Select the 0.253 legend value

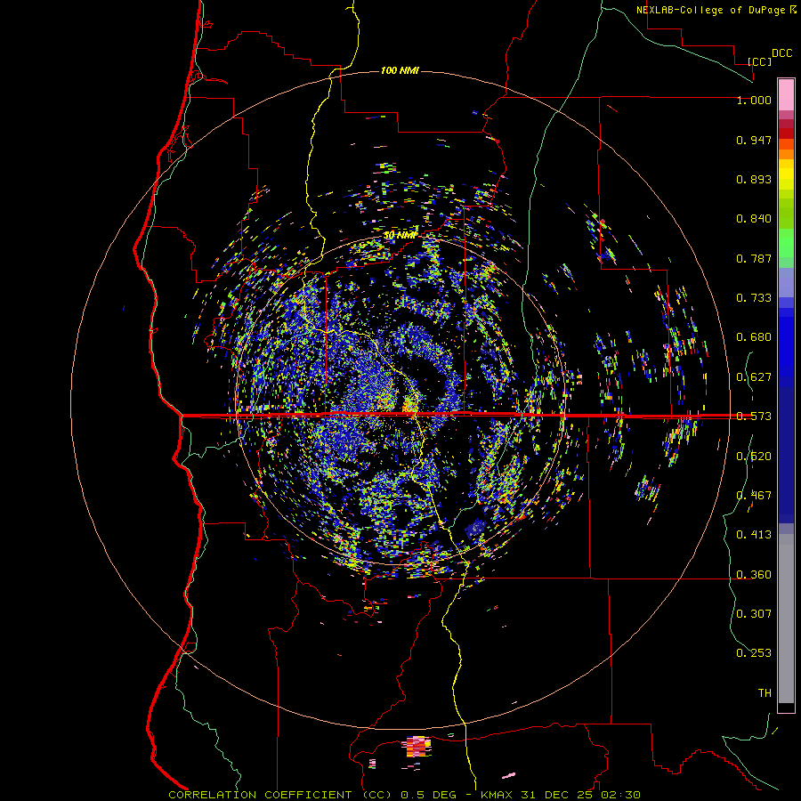[x=754, y=653]
